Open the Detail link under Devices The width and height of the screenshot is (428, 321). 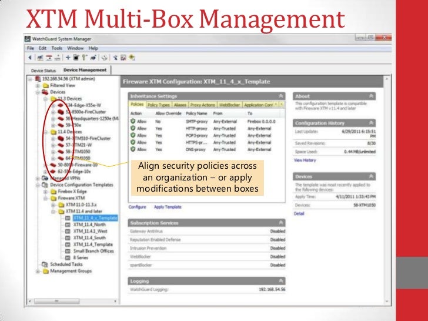[x=299, y=213]
